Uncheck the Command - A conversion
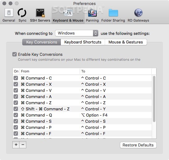 point(16,96)
